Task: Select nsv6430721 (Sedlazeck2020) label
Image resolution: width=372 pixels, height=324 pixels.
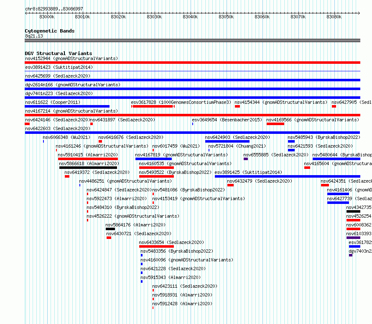Action: (x=139, y=234)
